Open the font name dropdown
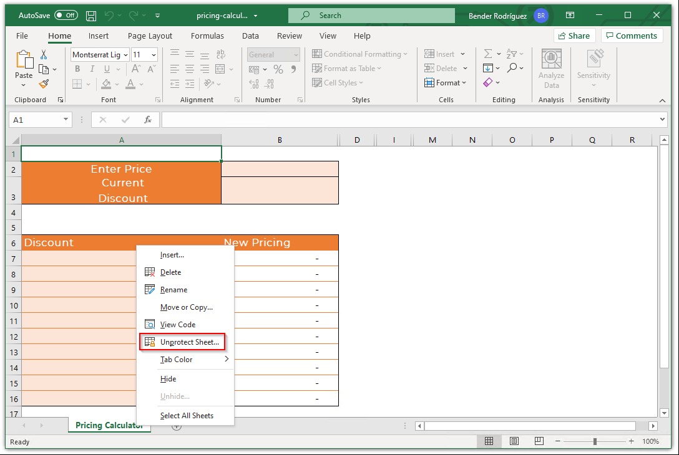Image resolution: width=679 pixels, height=455 pixels. tap(125, 55)
